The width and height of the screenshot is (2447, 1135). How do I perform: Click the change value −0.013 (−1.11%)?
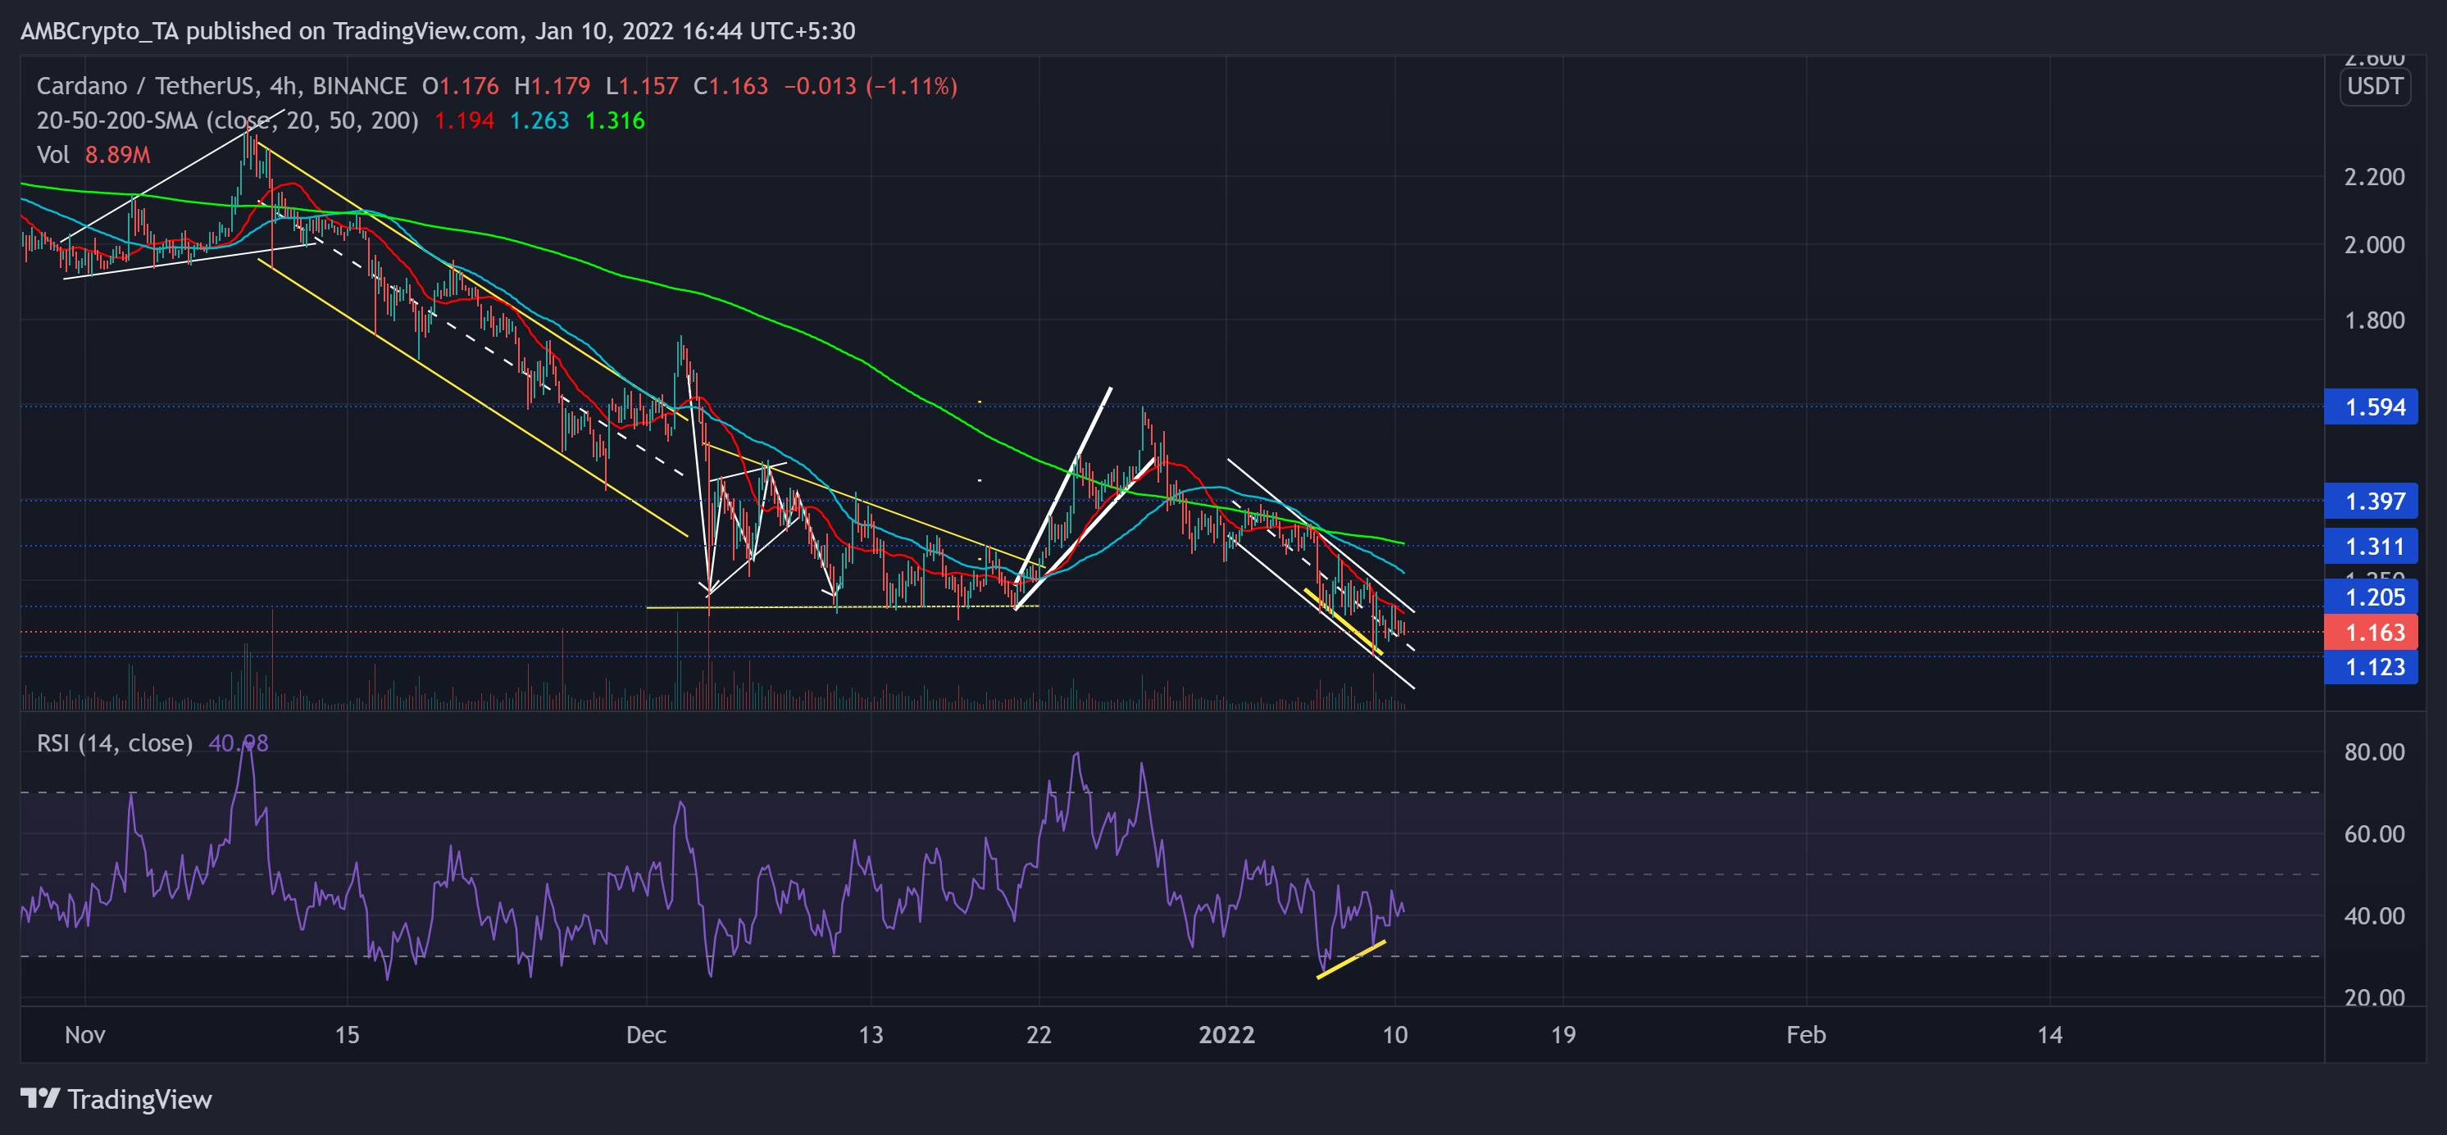(x=870, y=86)
